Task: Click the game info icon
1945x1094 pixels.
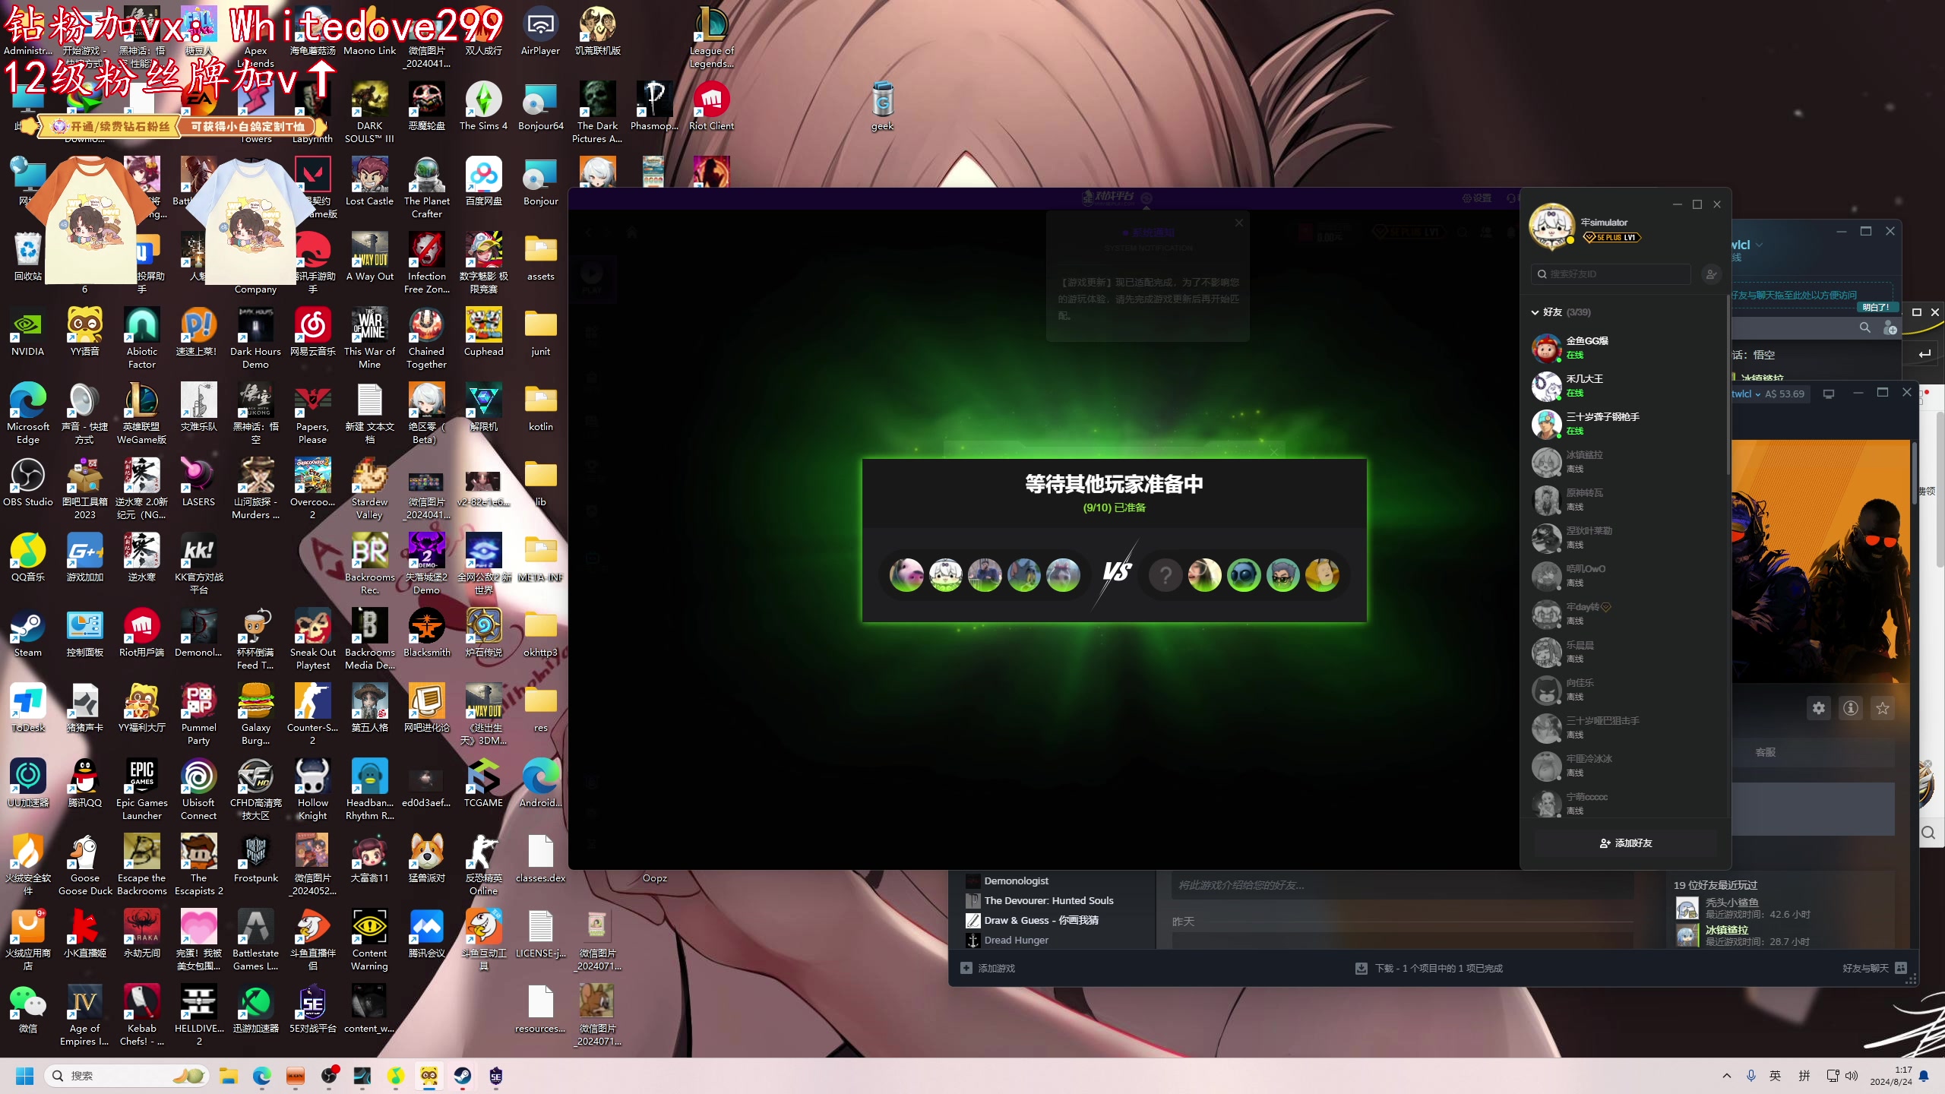Action: [1850, 708]
